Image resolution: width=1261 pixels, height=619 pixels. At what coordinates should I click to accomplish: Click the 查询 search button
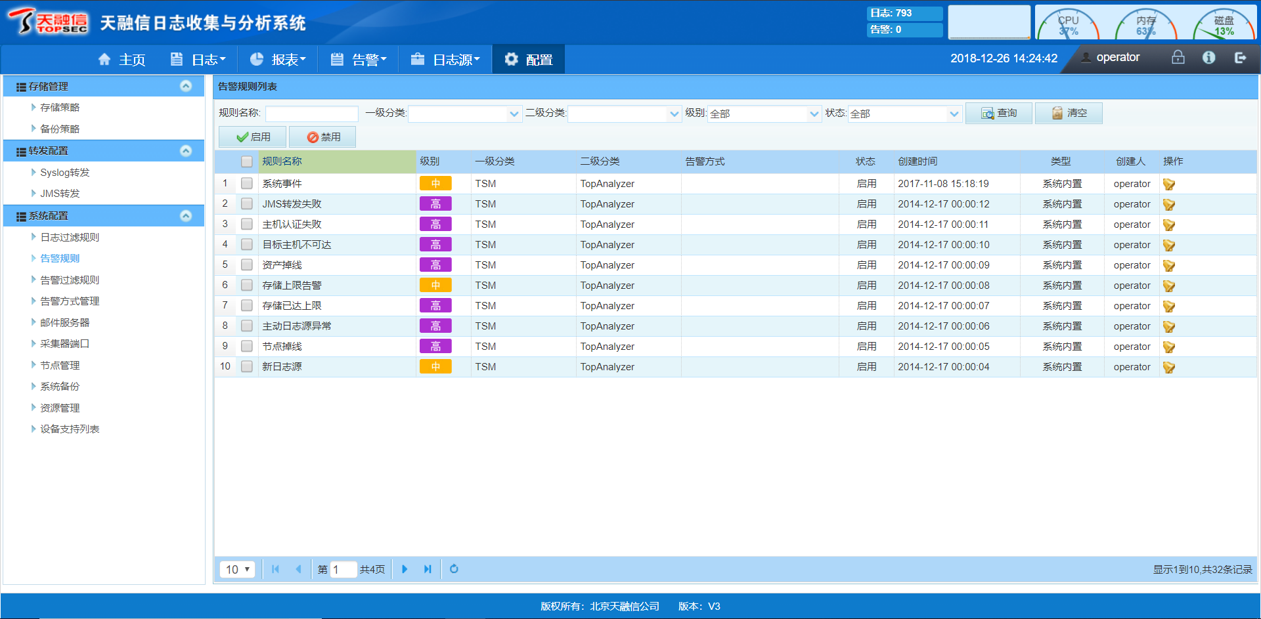point(999,113)
